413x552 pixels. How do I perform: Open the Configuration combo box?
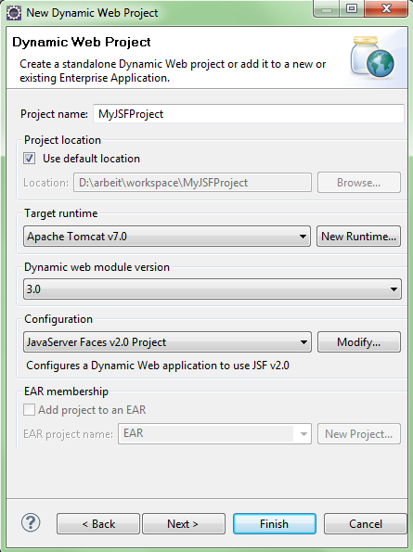(x=167, y=341)
